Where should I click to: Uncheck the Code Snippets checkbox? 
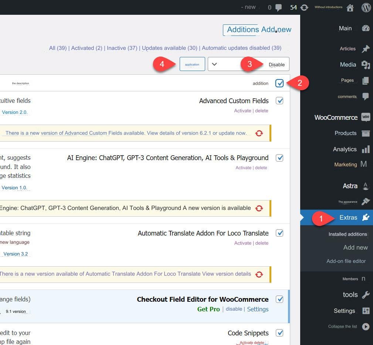(x=279, y=333)
